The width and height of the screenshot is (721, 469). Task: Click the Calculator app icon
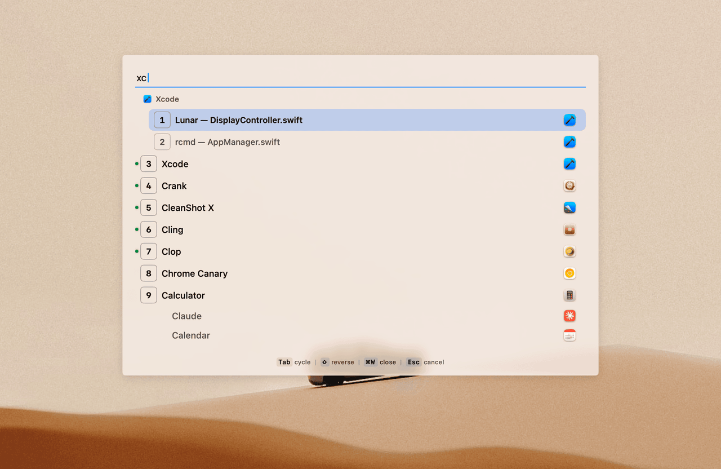(x=569, y=295)
